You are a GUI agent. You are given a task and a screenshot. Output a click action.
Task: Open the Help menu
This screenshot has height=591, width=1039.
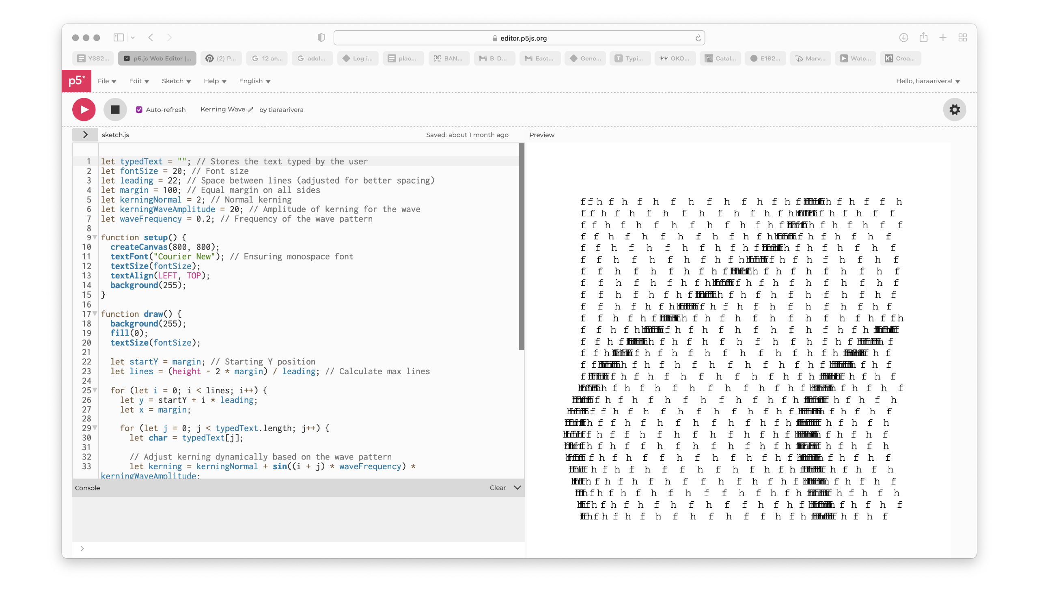(215, 81)
